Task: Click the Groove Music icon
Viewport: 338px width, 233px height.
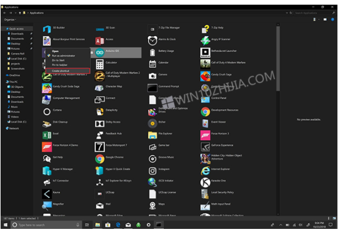Action: [153, 159]
